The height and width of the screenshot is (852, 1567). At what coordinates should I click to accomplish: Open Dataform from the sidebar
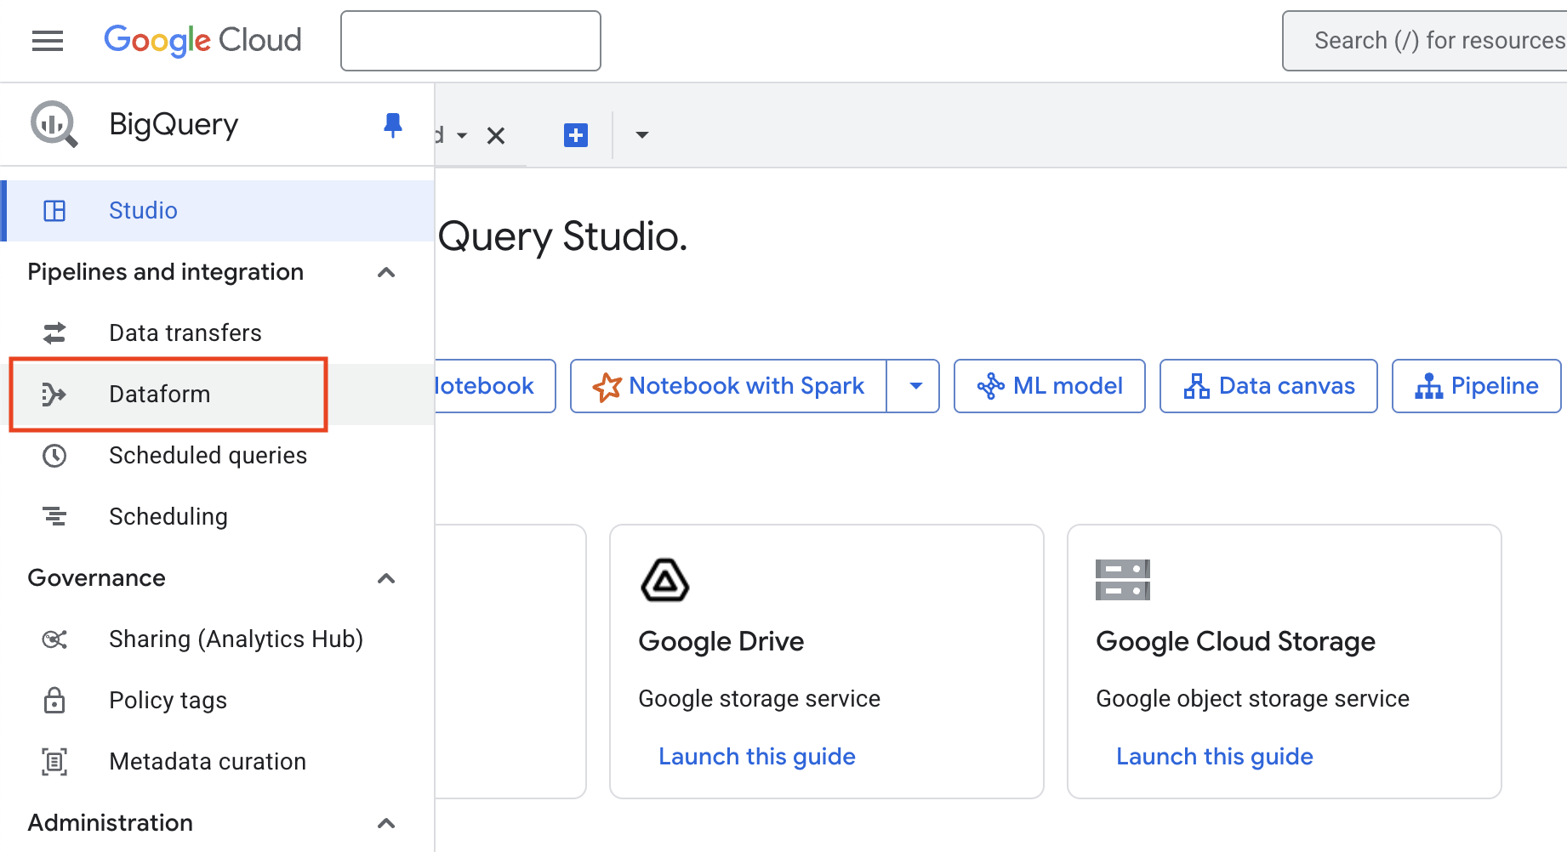coord(218,394)
